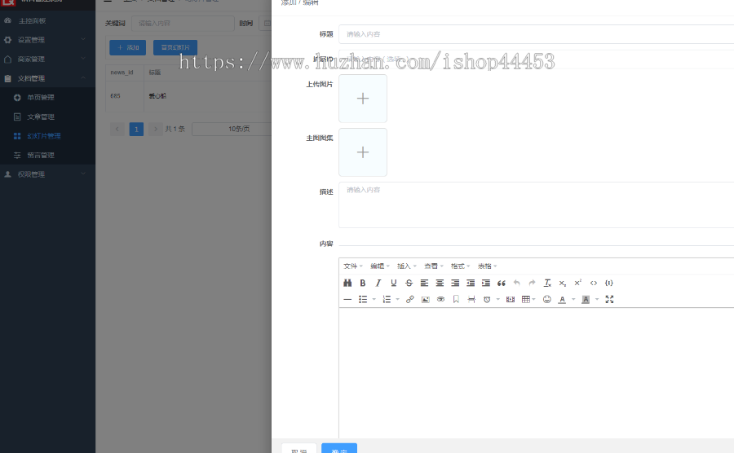Open the background color picker dropdown
This screenshot has height=453, width=734.
point(597,300)
